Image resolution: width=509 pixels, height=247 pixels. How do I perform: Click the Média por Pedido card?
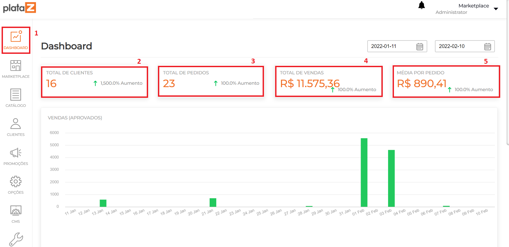click(x=446, y=82)
